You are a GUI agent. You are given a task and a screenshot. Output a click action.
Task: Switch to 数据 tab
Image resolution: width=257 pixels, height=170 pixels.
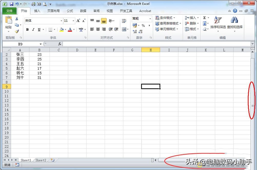(x=83, y=11)
